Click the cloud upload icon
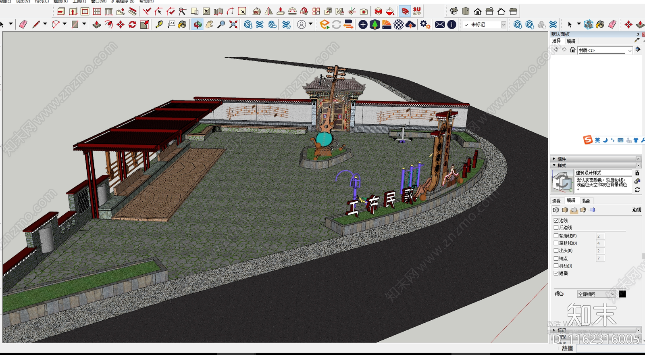Viewport: 645px width, 355px height. point(410,25)
